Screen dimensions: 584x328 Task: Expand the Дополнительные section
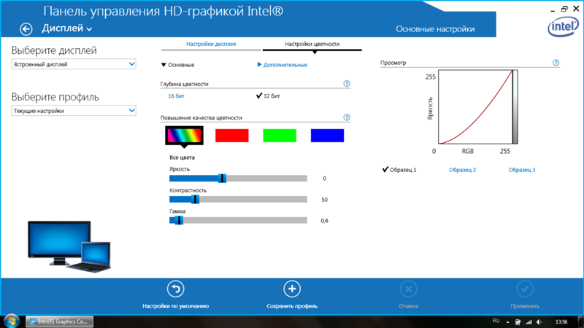283,65
